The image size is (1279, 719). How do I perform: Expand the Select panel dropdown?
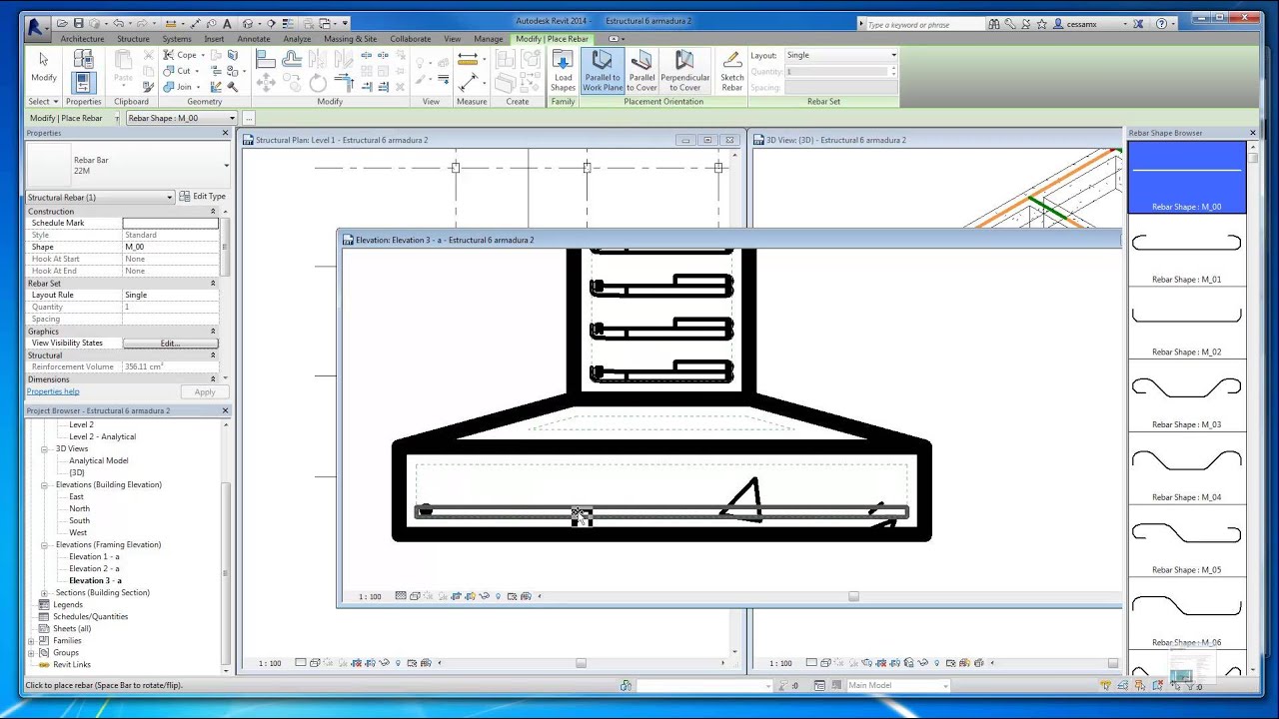(x=43, y=101)
